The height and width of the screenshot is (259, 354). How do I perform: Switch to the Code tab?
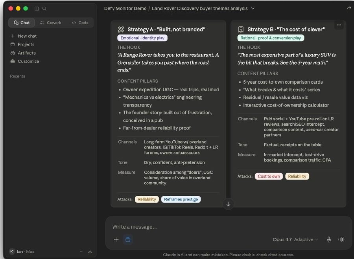pos(80,22)
